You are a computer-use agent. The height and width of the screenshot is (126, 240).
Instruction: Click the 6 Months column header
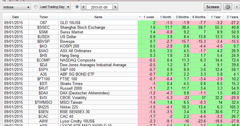[x=198, y=17]
